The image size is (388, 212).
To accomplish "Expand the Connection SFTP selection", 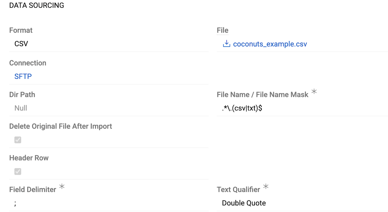I will (23, 76).
